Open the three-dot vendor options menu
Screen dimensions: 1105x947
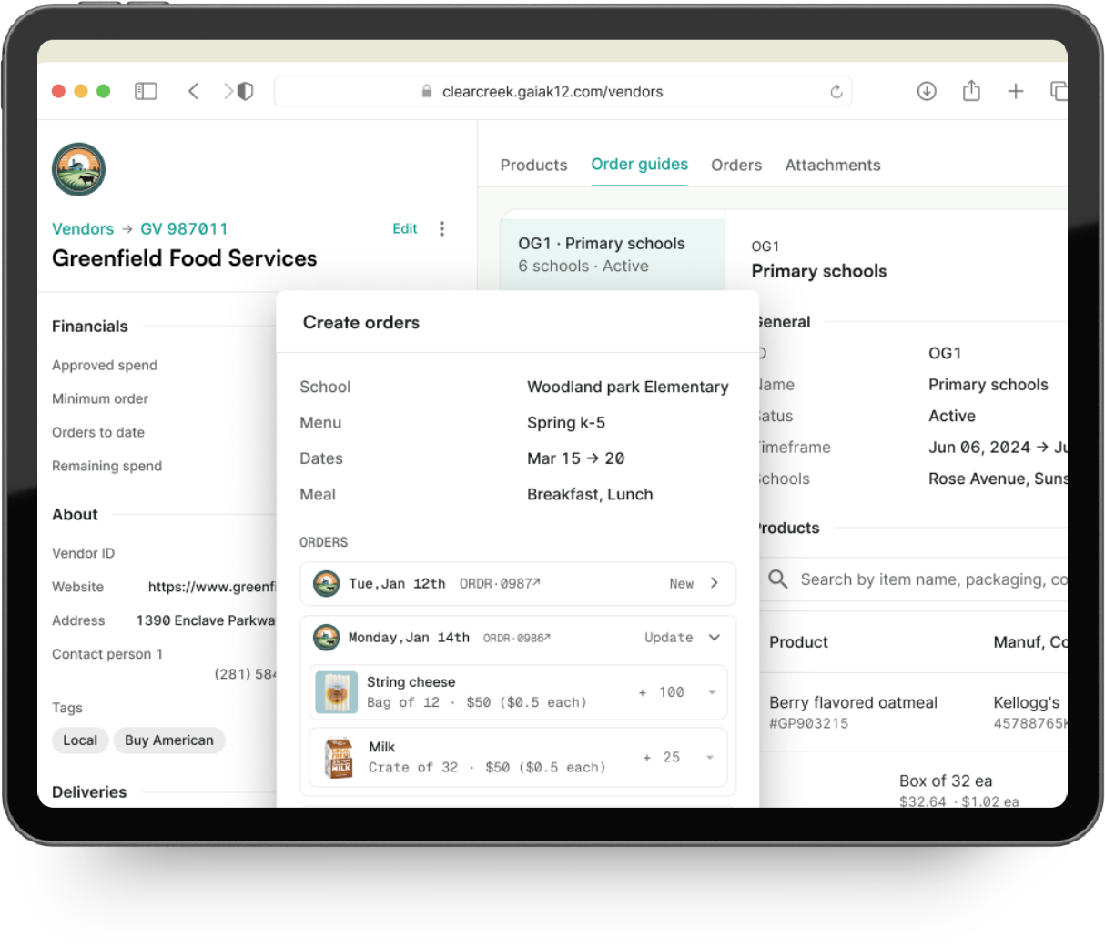442,228
